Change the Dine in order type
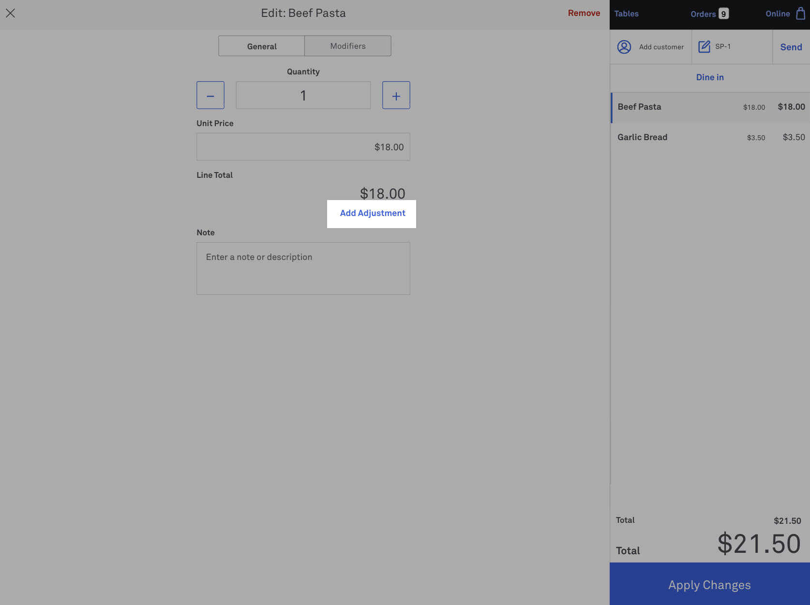810x605 pixels. click(x=710, y=77)
